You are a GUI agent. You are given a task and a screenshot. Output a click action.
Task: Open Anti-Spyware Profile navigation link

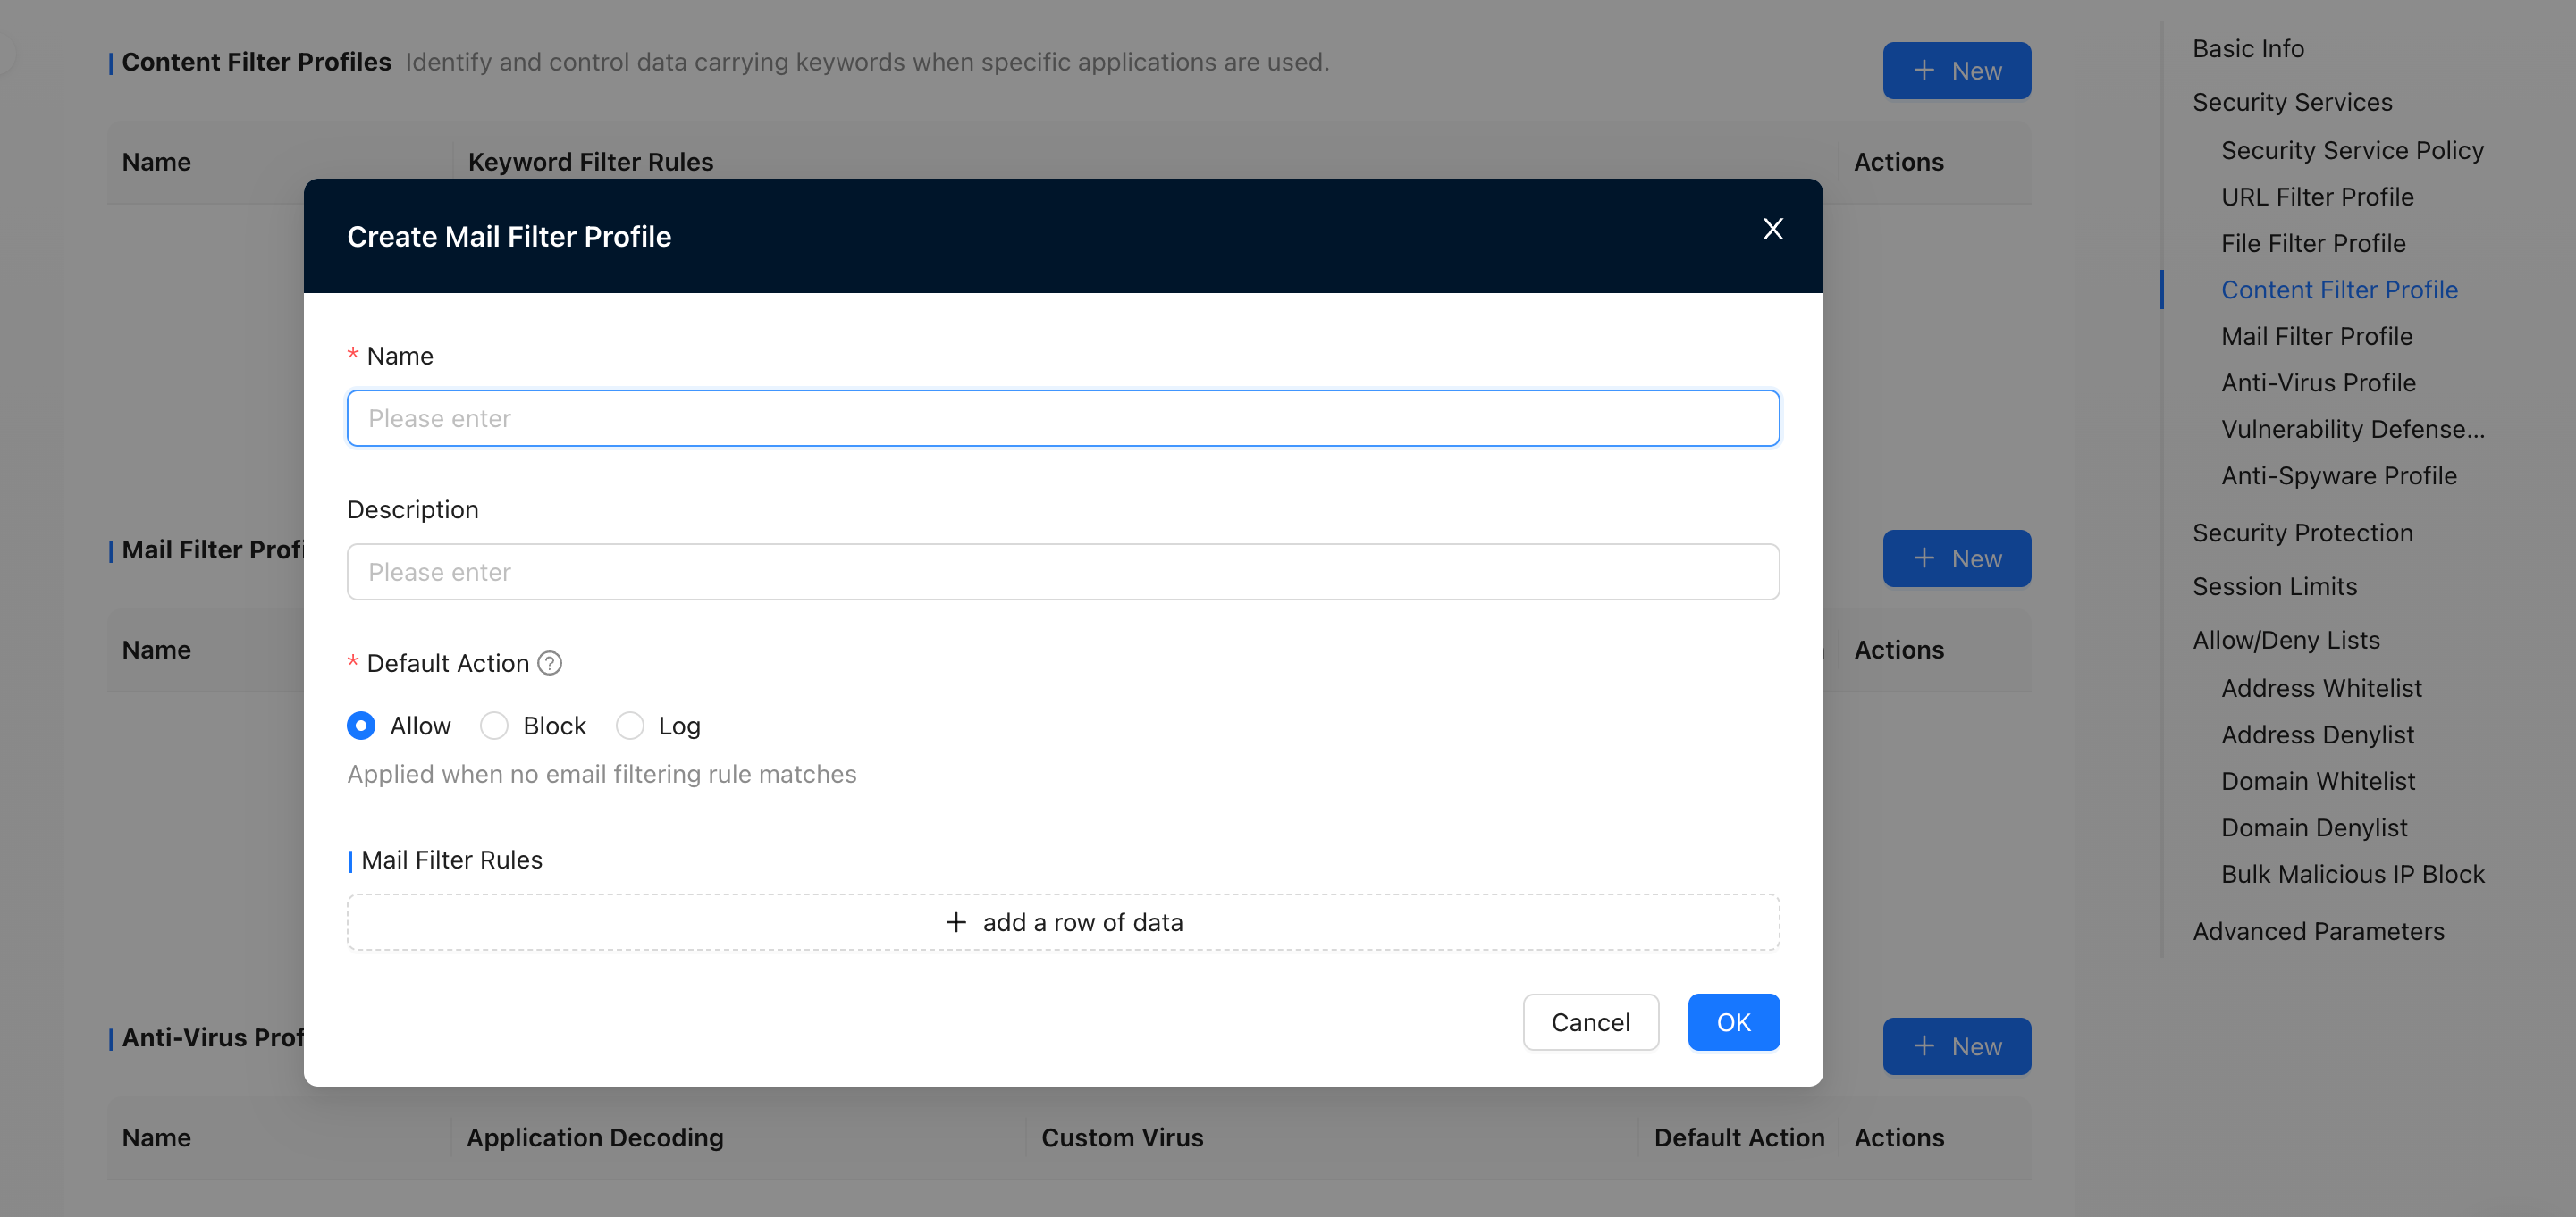point(2338,476)
